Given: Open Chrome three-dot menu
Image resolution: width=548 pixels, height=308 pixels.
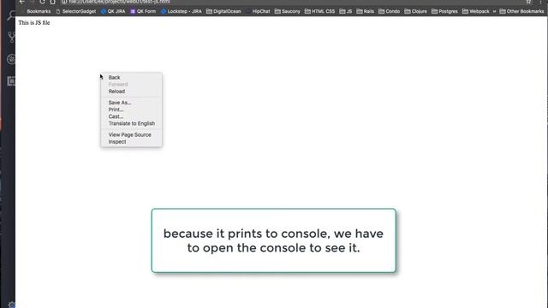Looking at the screenshot, I should point(540,2).
